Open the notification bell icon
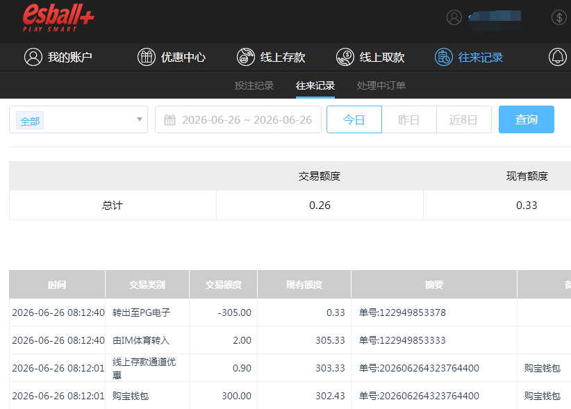Viewport: 571px width, 409px height. point(558,57)
